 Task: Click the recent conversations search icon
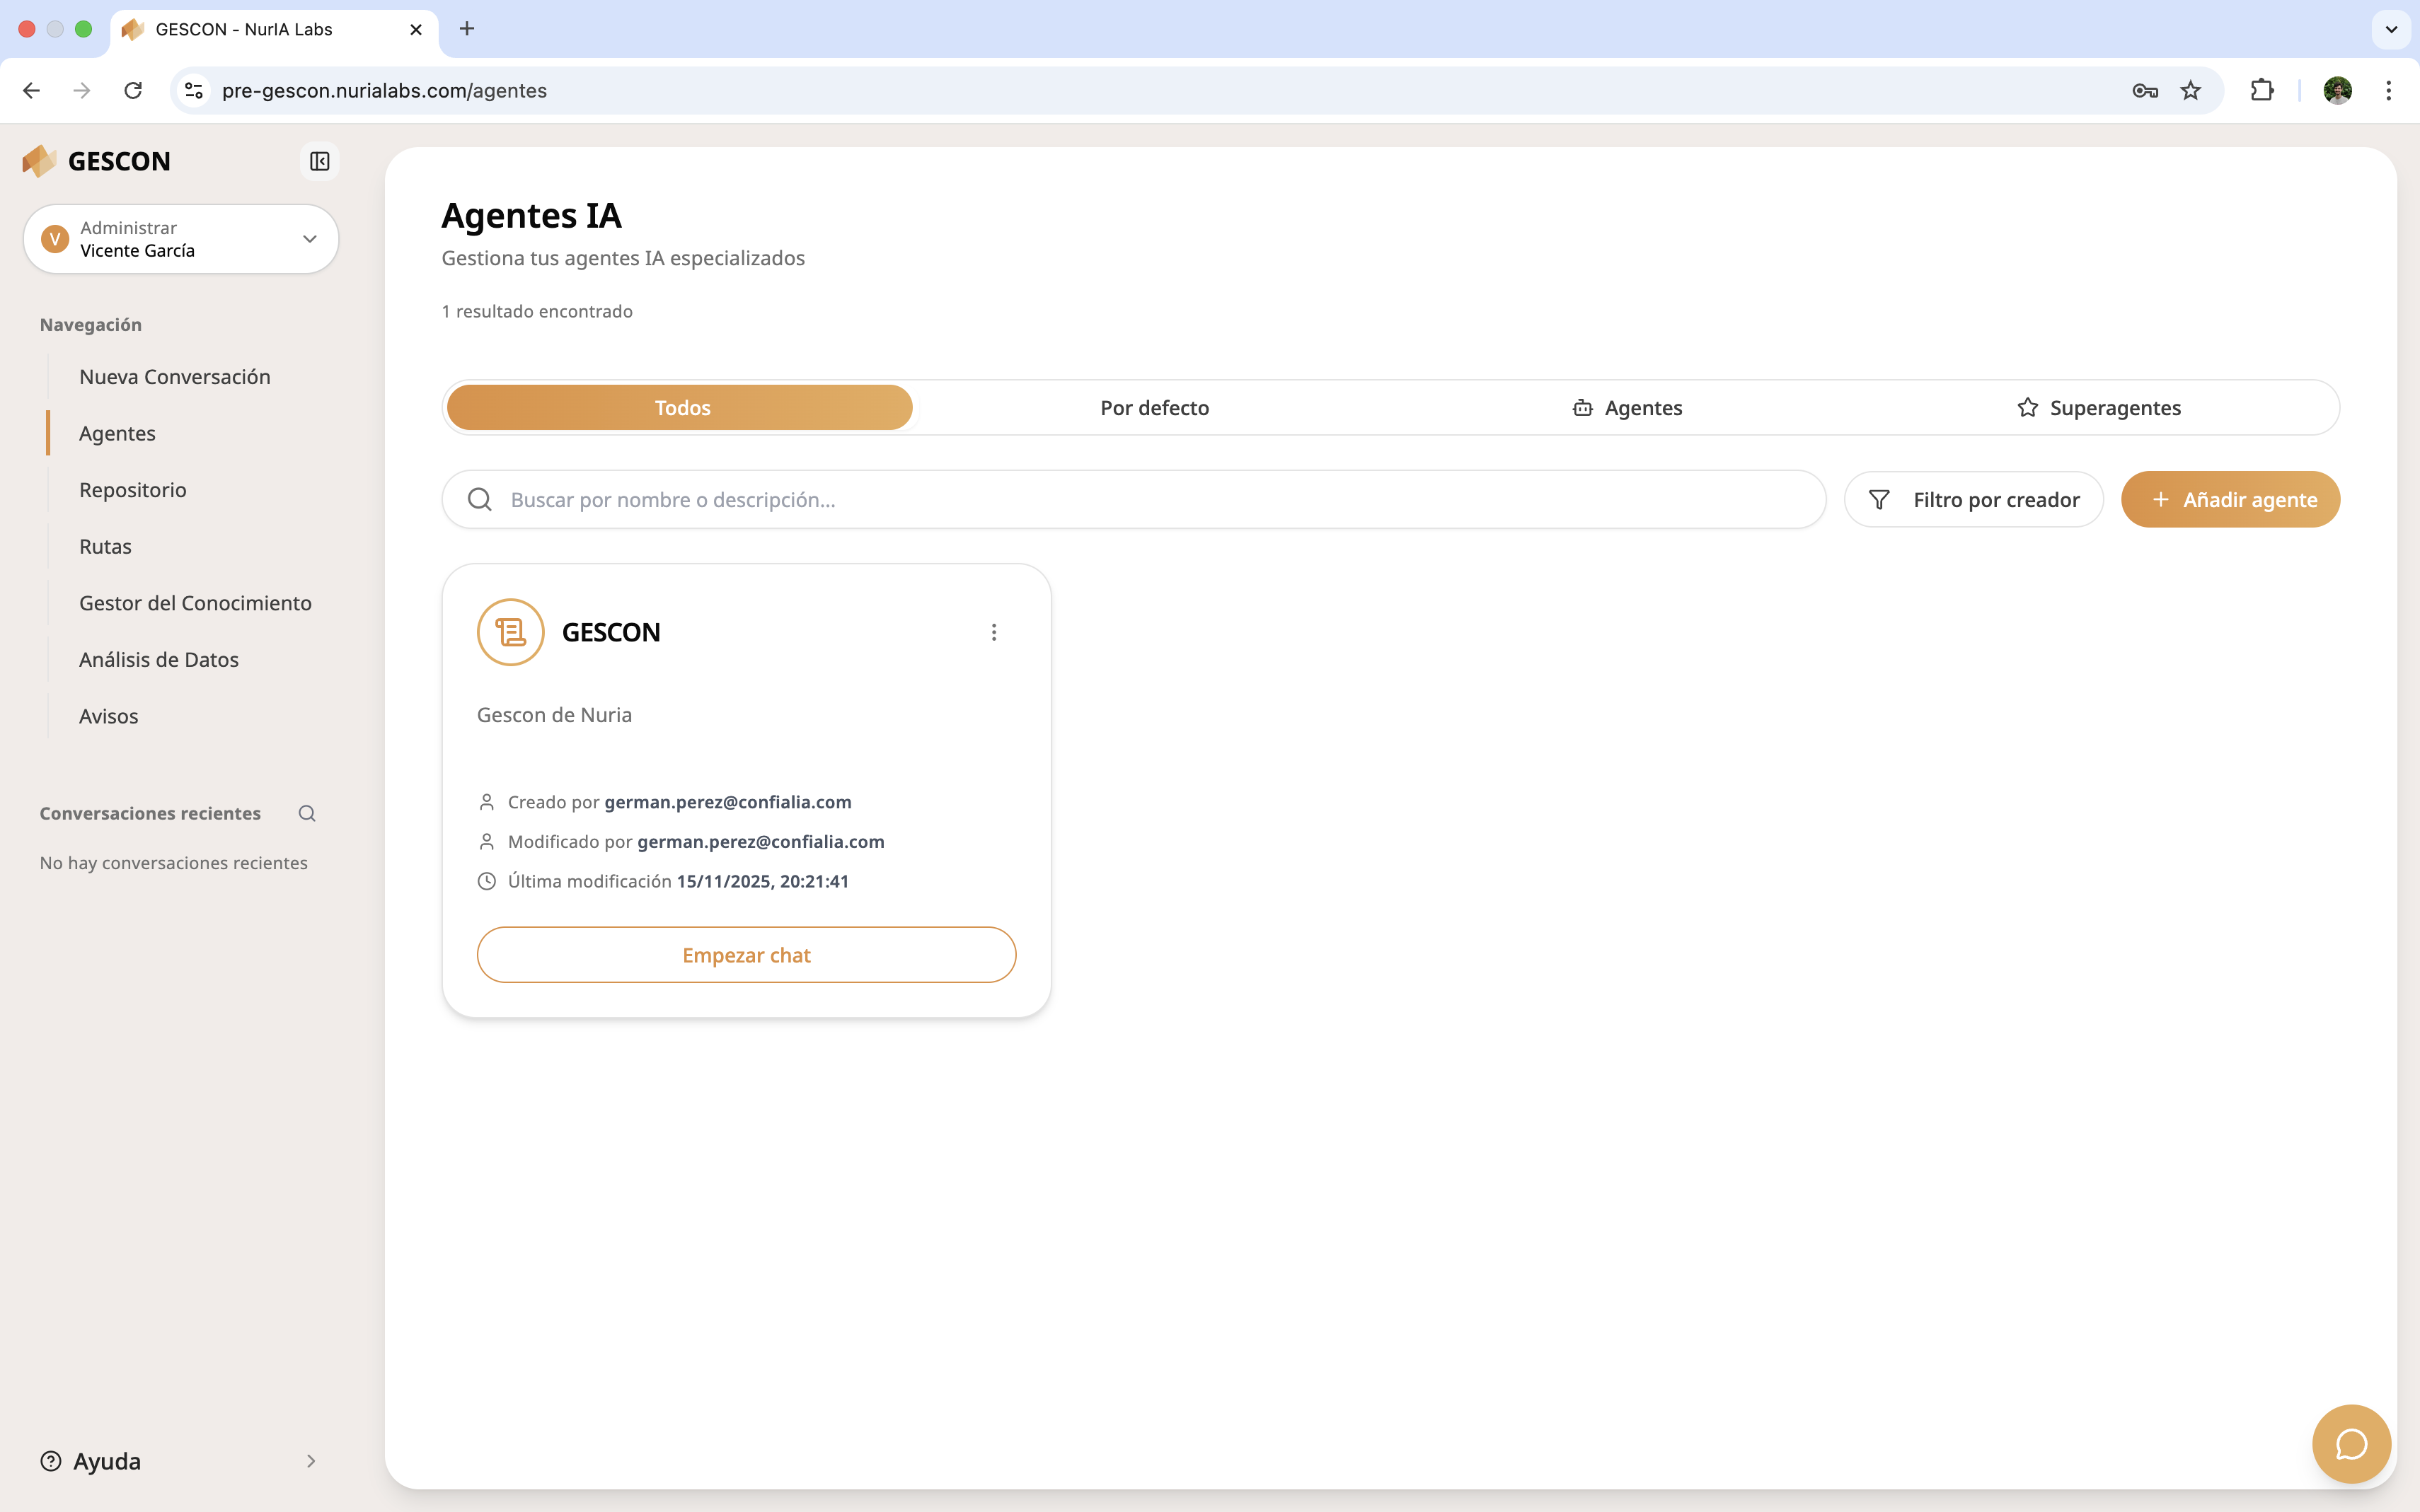(307, 813)
